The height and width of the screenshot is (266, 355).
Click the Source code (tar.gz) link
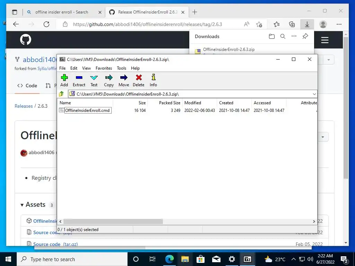[x=55, y=244]
